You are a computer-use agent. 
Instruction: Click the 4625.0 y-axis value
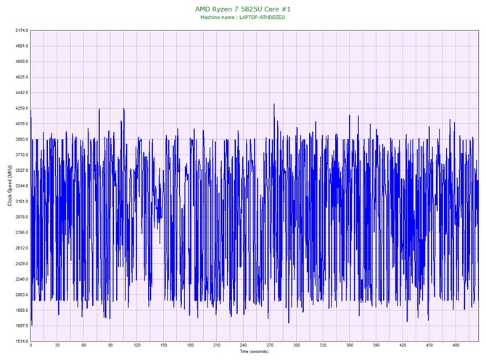pos(22,77)
